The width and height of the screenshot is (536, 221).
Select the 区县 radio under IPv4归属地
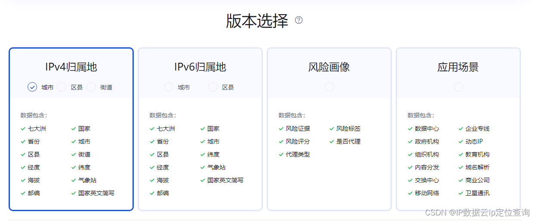pos(62,87)
